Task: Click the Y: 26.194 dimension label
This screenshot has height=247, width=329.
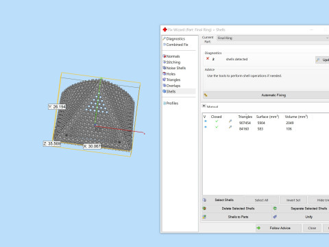Action: [x=57, y=106]
